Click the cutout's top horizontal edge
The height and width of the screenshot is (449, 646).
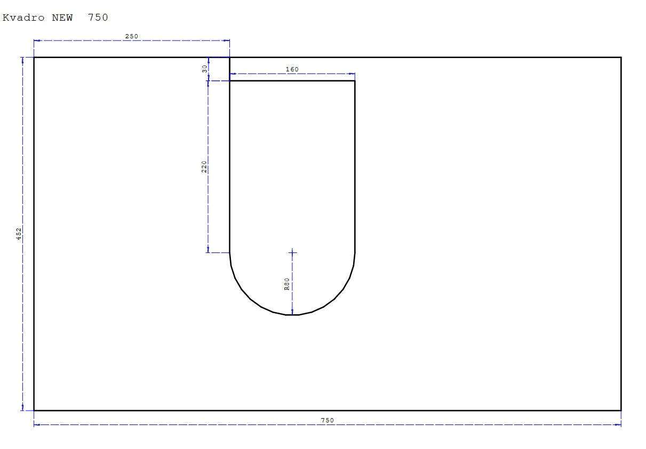[292, 81]
